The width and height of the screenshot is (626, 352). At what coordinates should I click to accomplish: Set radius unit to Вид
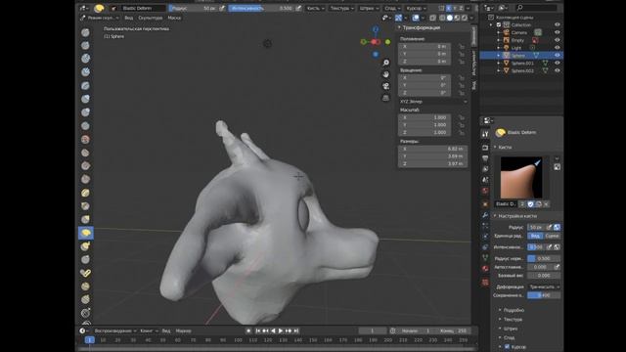(x=535, y=236)
